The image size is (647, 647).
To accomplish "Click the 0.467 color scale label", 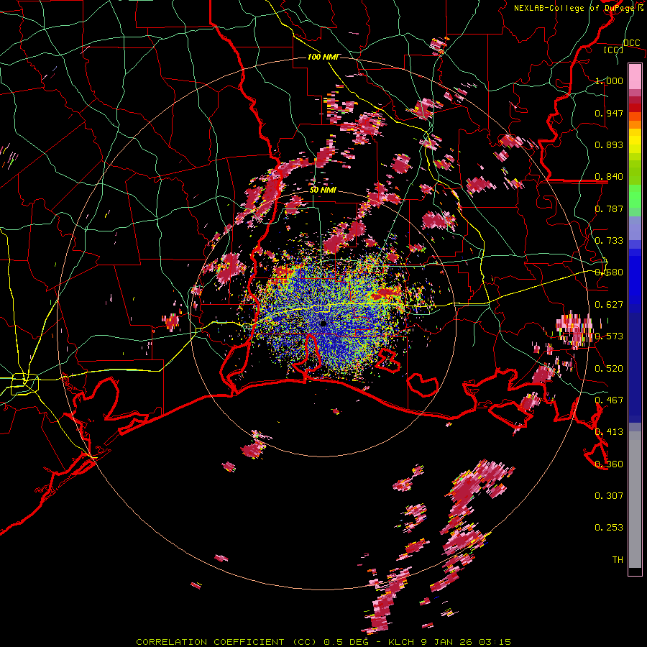I will point(609,400).
